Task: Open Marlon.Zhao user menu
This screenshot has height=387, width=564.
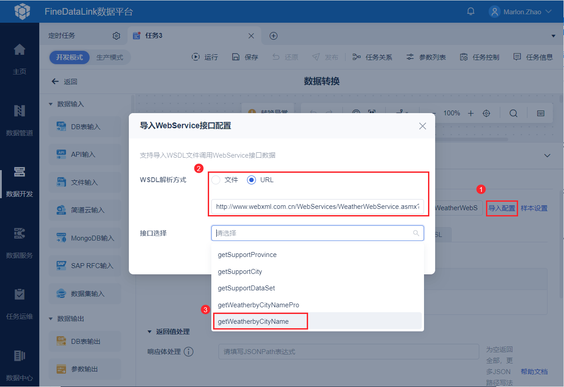Action: pos(521,12)
